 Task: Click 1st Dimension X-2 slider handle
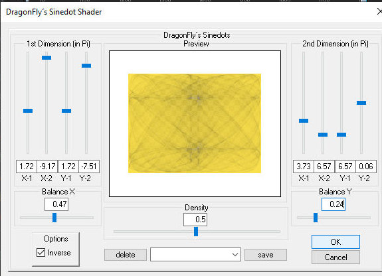click(47, 58)
